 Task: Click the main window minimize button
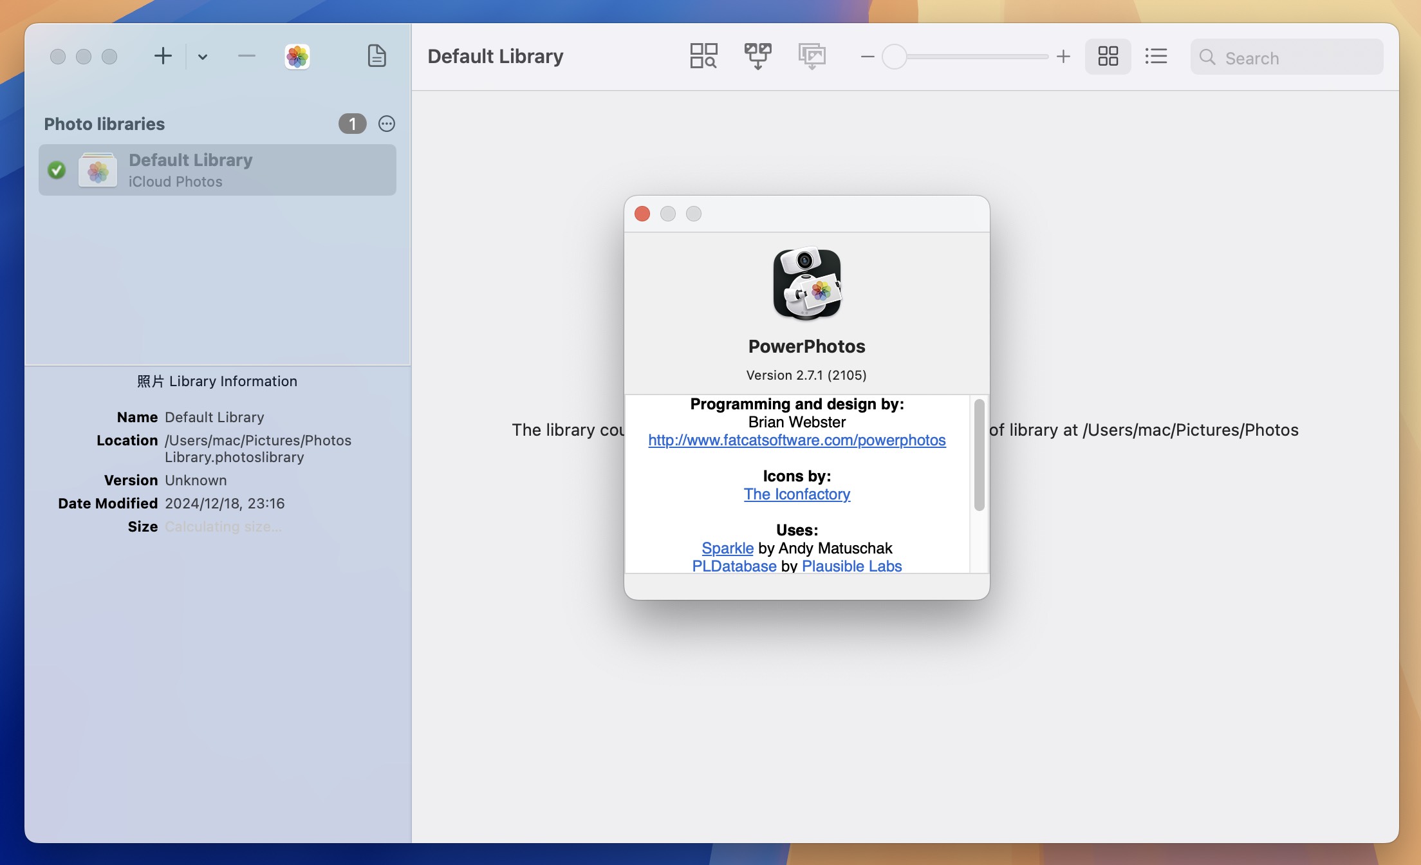pyautogui.click(x=84, y=57)
